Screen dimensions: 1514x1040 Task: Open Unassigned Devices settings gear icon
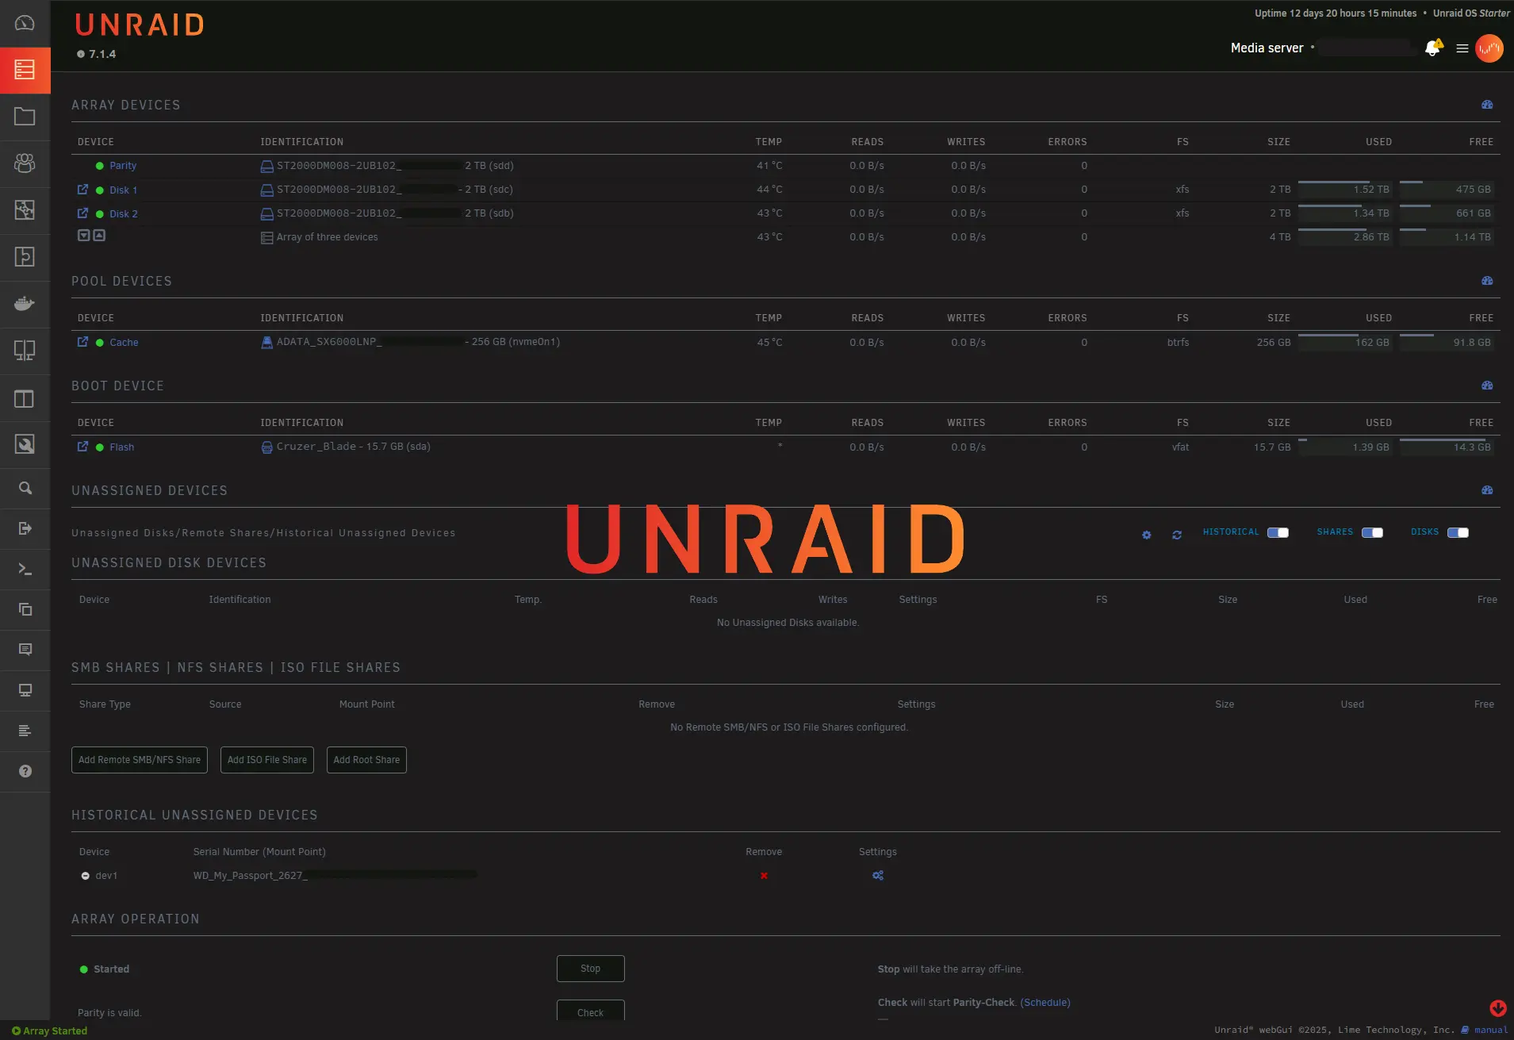click(1146, 535)
